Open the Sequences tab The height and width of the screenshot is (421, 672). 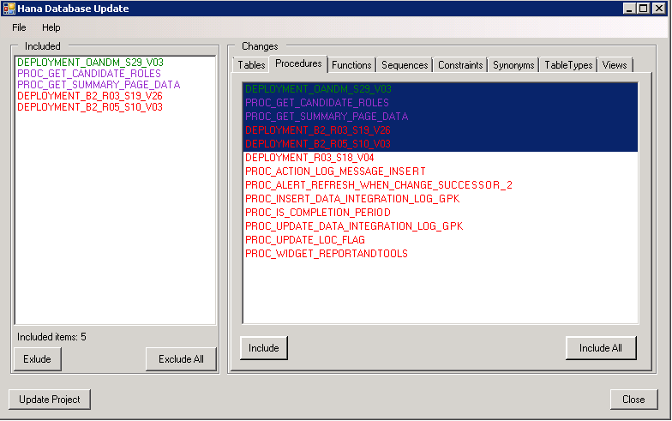point(405,65)
